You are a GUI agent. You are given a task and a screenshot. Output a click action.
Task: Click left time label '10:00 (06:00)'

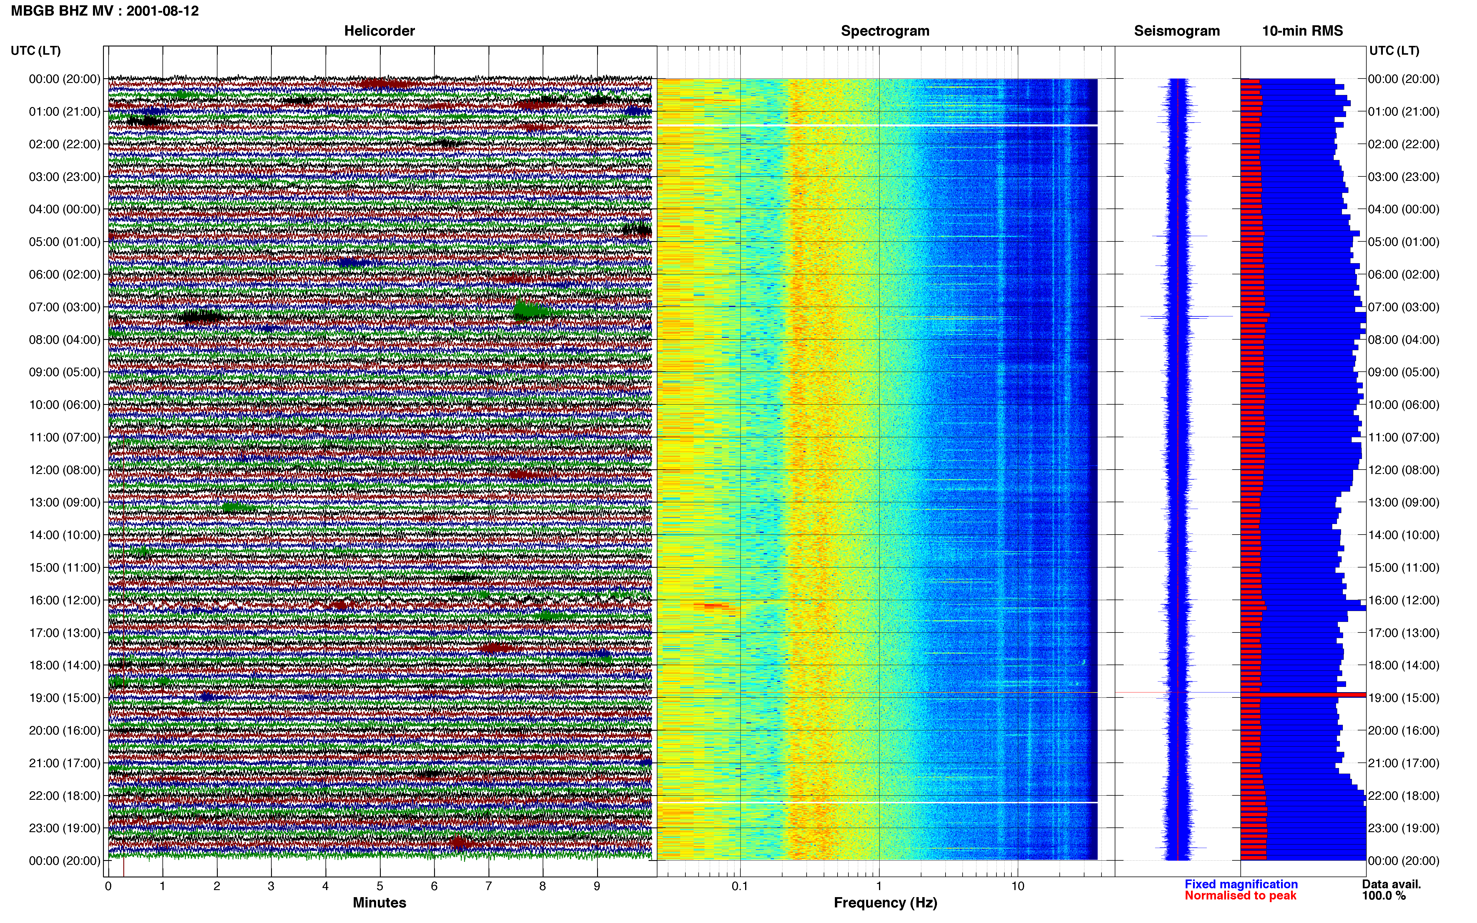coord(65,405)
